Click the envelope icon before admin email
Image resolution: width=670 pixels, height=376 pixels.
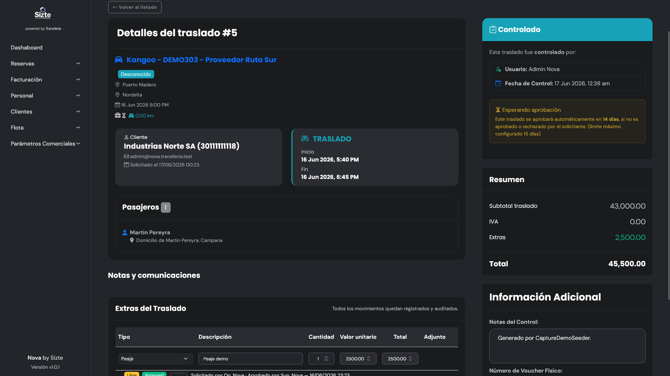[x=126, y=156]
